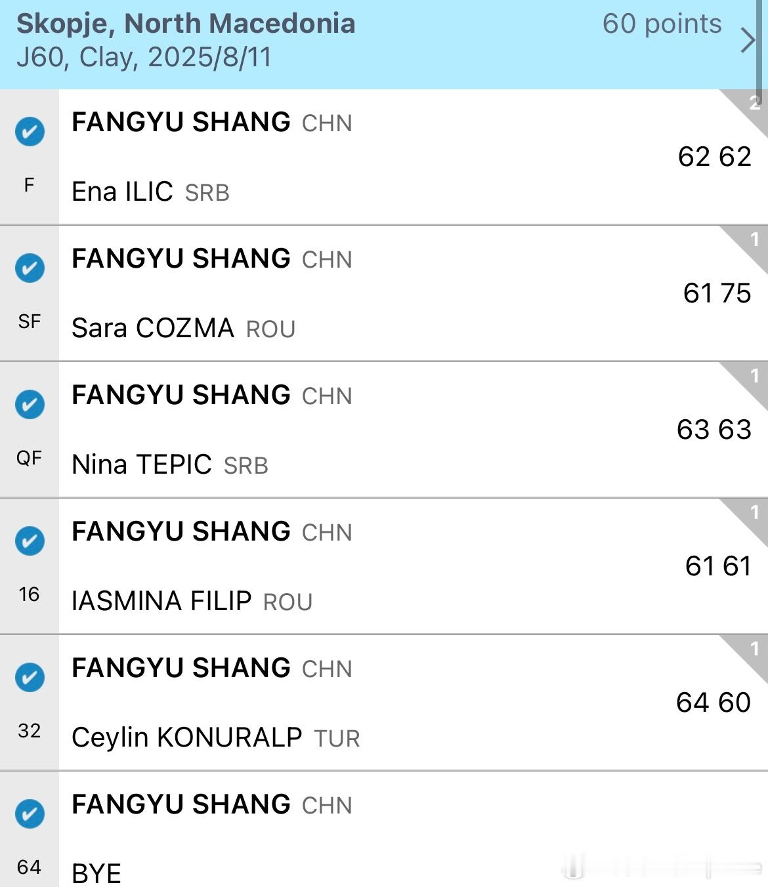The width and height of the screenshot is (768, 887).
Task: Select the Skopje, North Macedonia header
Action: pos(186,24)
